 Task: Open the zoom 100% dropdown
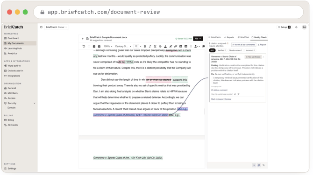pyautogui.click(x=108, y=46)
